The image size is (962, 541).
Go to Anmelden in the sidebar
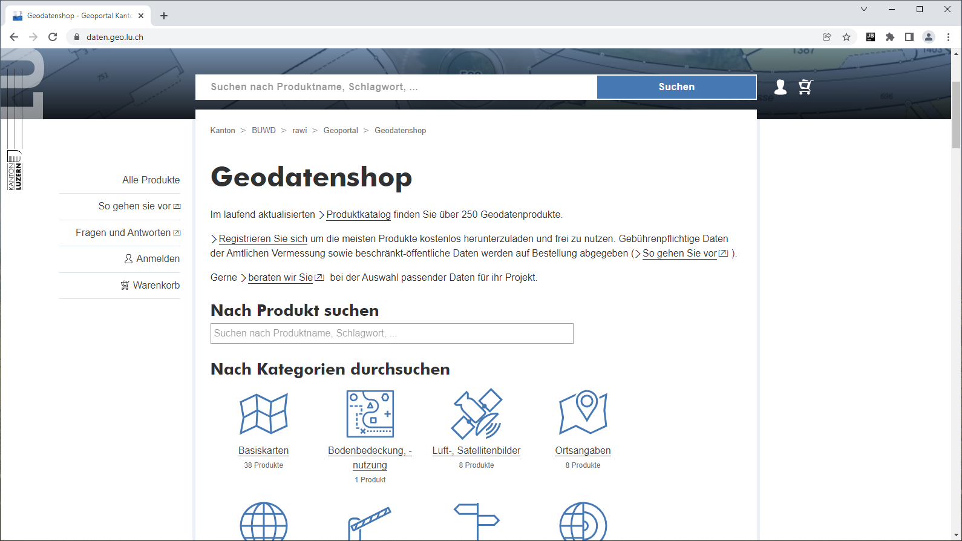157,259
